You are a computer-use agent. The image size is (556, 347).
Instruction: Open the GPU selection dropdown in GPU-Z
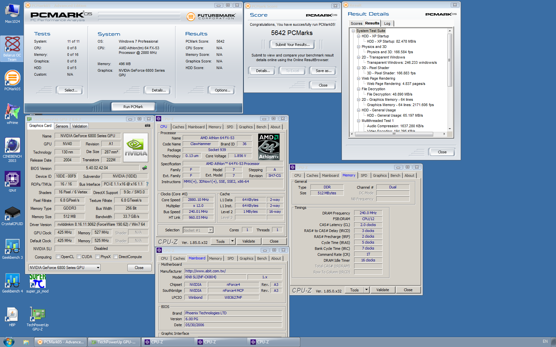(x=64, y=268)
